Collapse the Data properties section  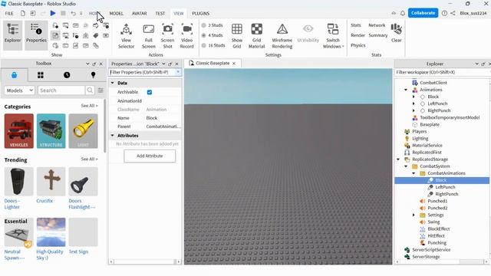113,83
